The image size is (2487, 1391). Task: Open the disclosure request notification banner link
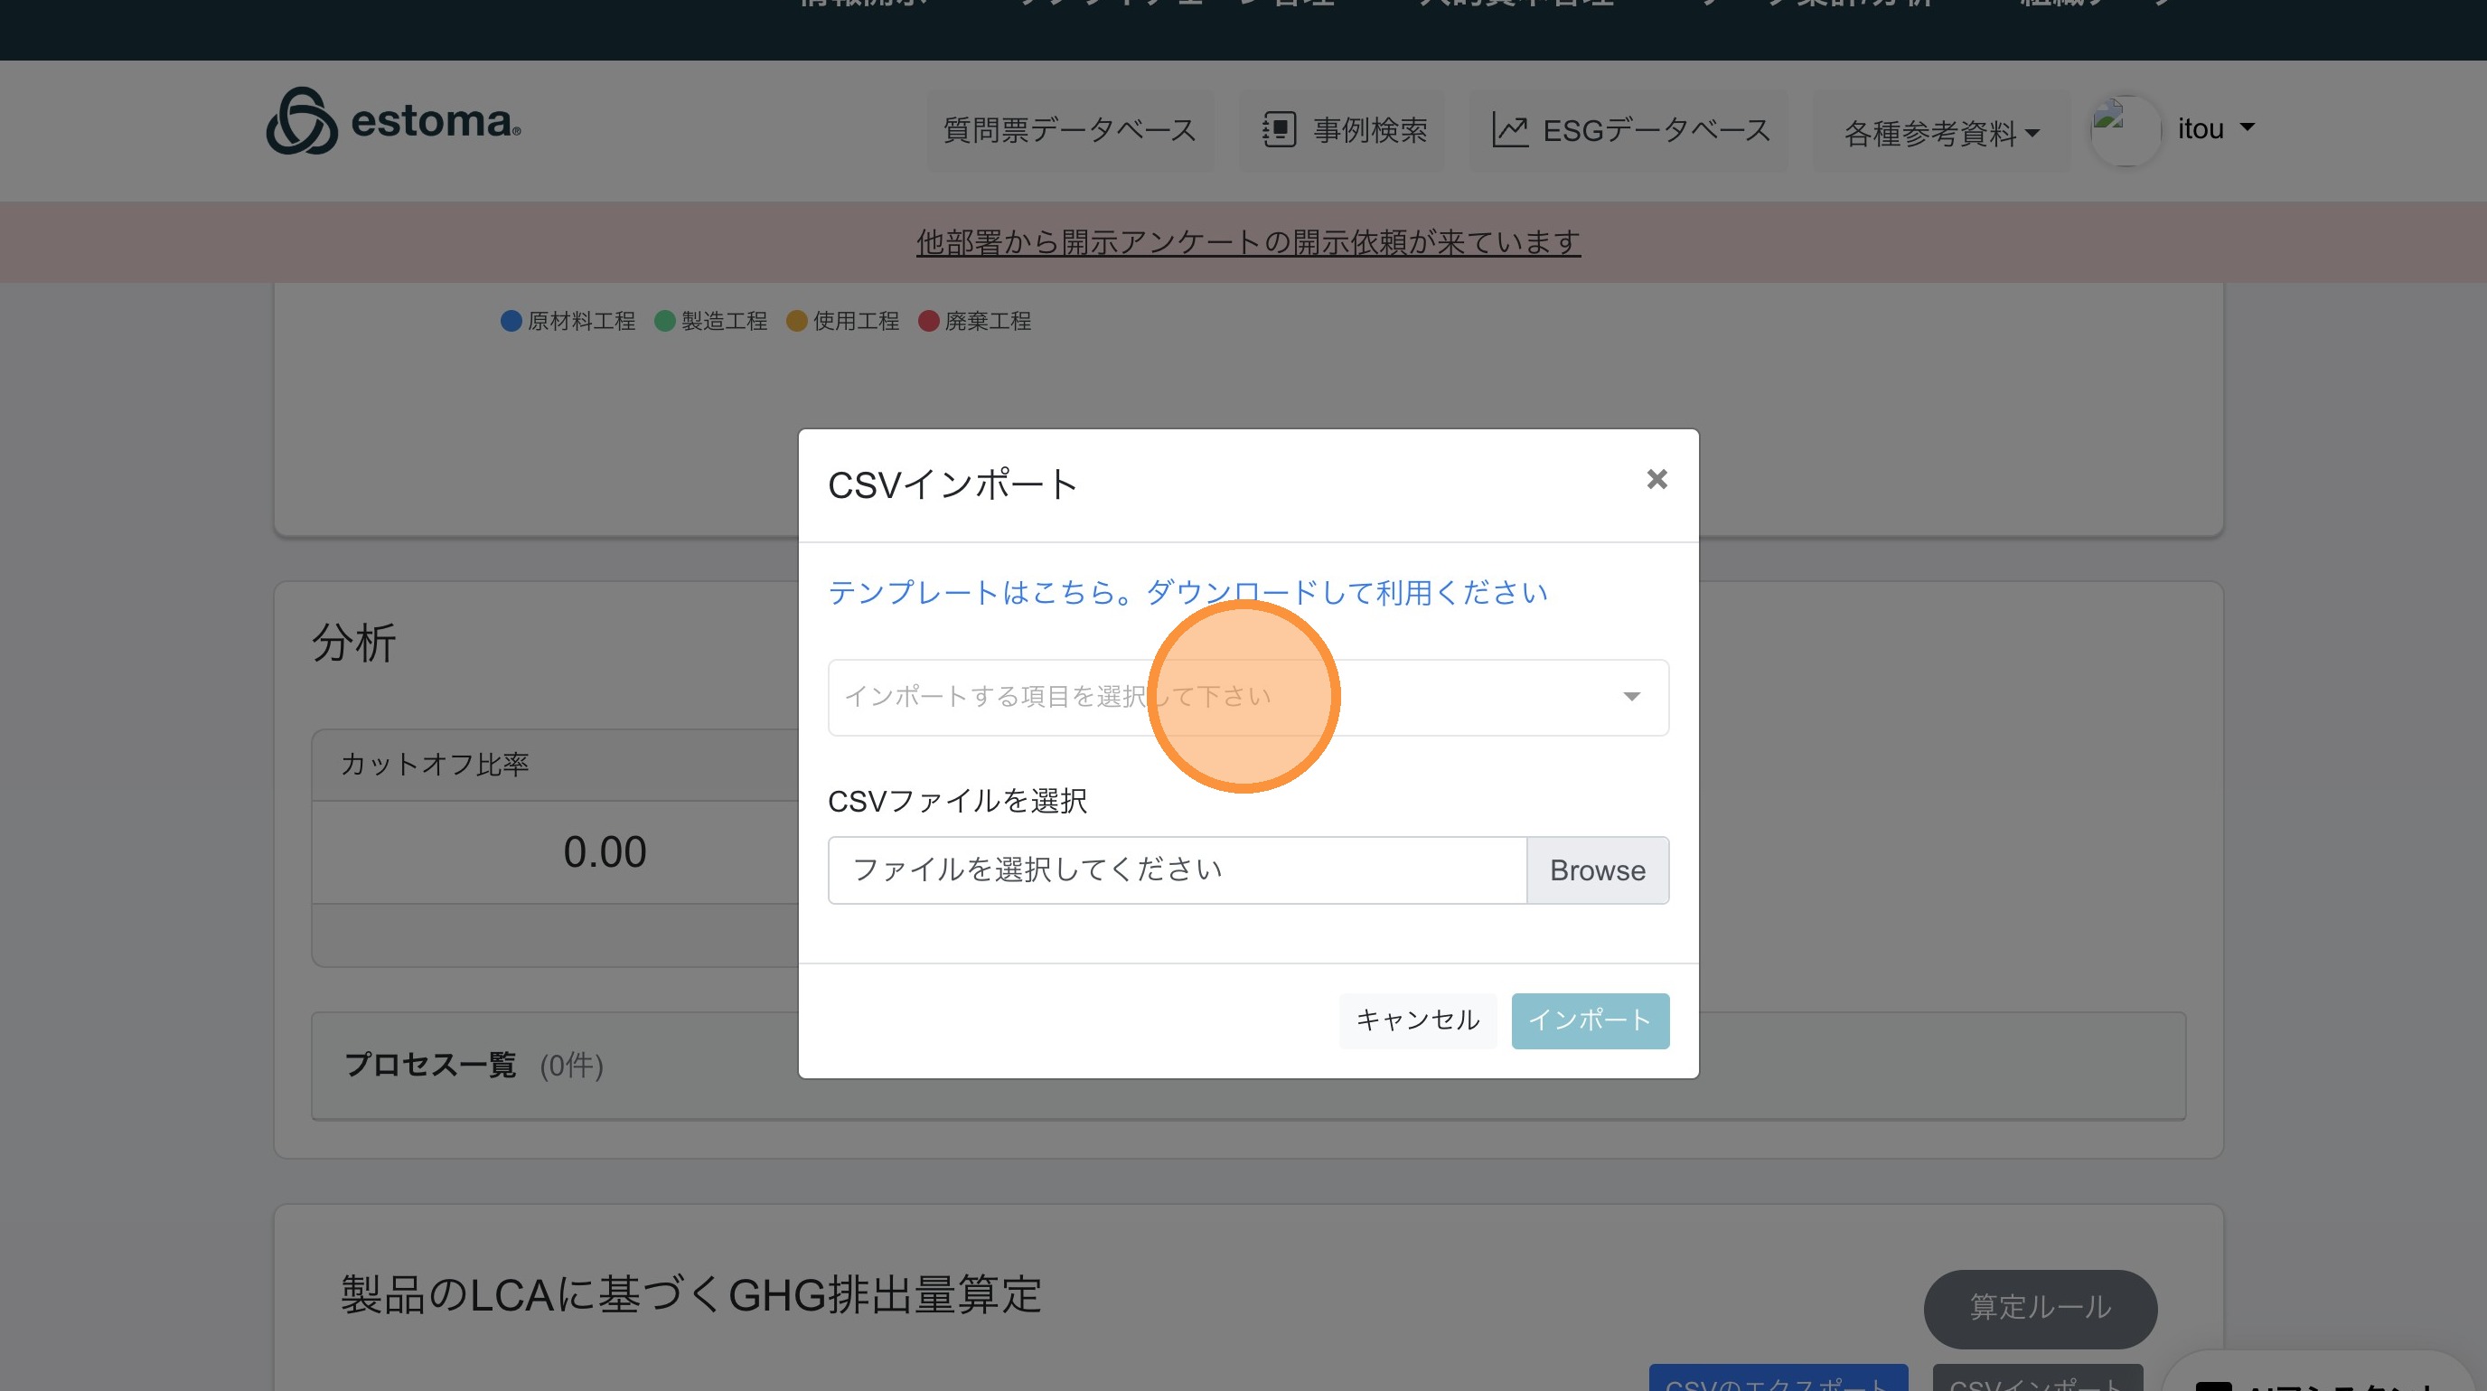click(x=1247, y=241)
